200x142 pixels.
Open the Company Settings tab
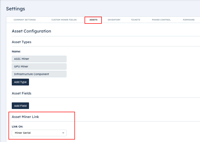click(x=25, y=20)
